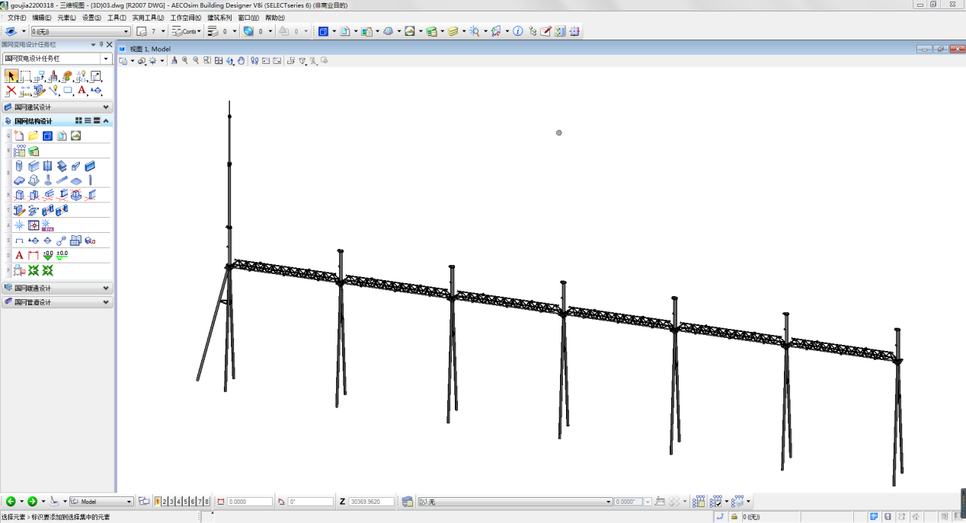
Task: Click the red 'A' annotation tool in row D
Action: [x=20, y=256]
